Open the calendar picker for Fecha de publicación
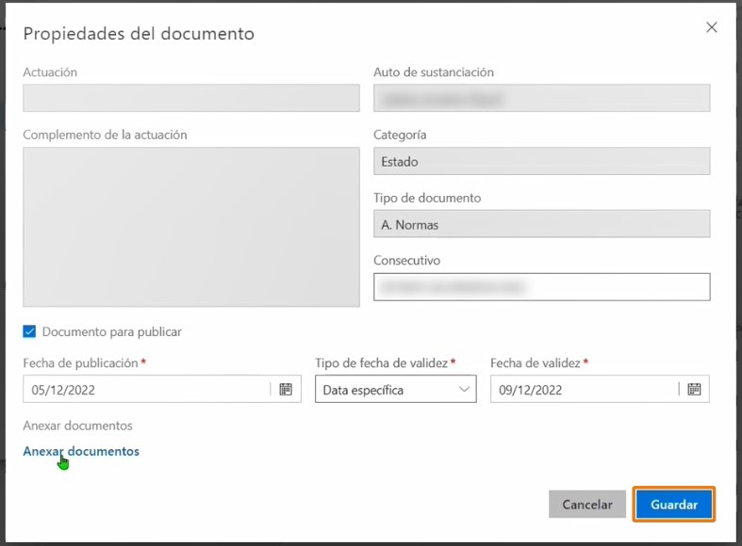Image resolution: width=742 pixels, height=546 pixels. (286, 389)
